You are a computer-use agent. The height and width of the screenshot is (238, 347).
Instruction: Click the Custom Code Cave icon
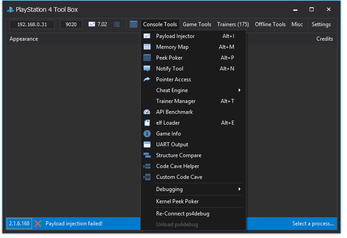[x=147, y=177]
